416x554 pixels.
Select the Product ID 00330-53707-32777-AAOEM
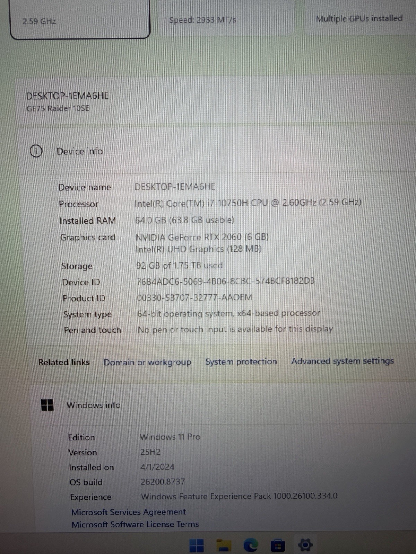[x=194, y=297]
